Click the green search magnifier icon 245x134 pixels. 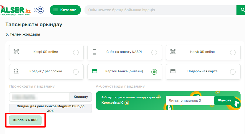pos(241,10)
